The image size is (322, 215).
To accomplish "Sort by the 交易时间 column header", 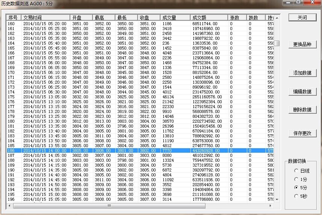I will (x=45, y=18).
